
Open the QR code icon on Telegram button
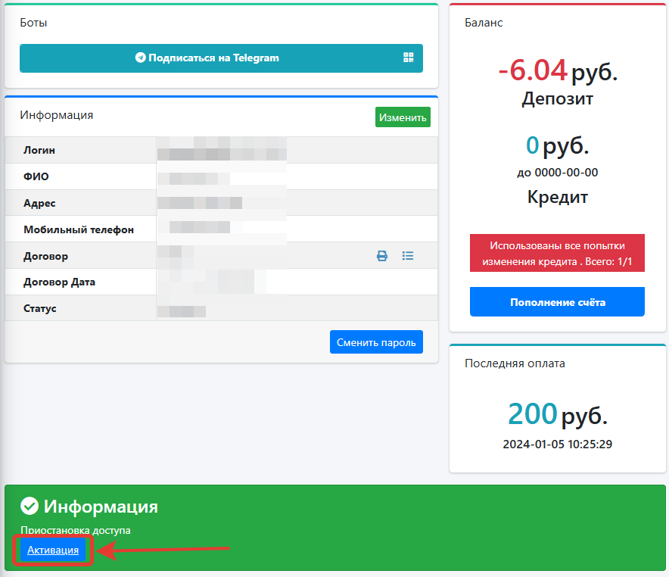pos(409,58)
